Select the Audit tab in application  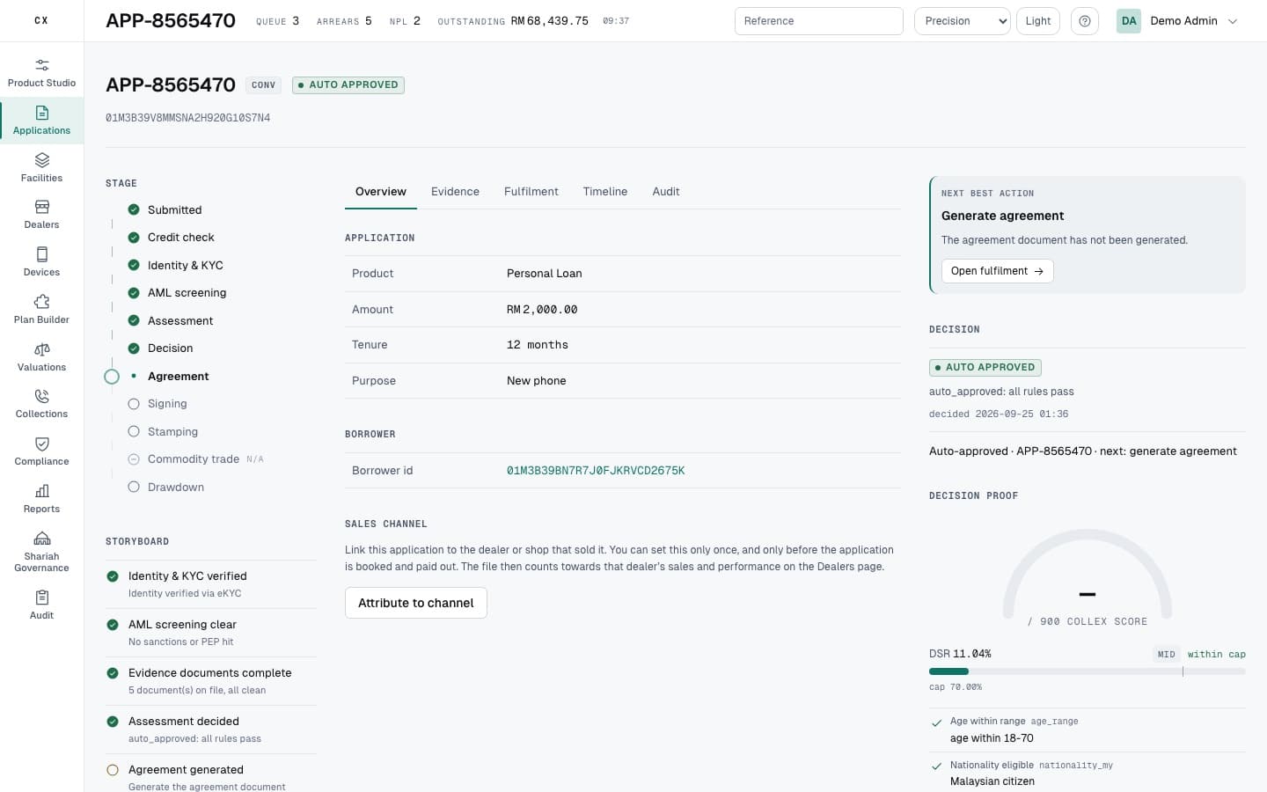(x=666, y=192)
